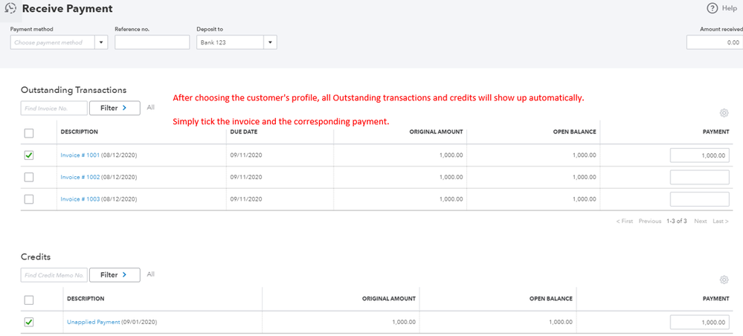Tick the Outstanding Transactions select-all checkbox
This screenshot has height=336, width=743.
point(29,133)
